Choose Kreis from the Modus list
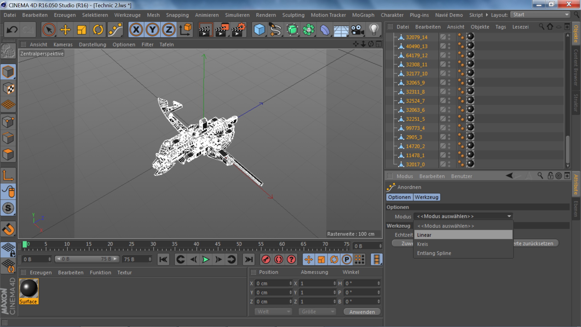This screenshot has height=327, width=581. pos(463,244)
